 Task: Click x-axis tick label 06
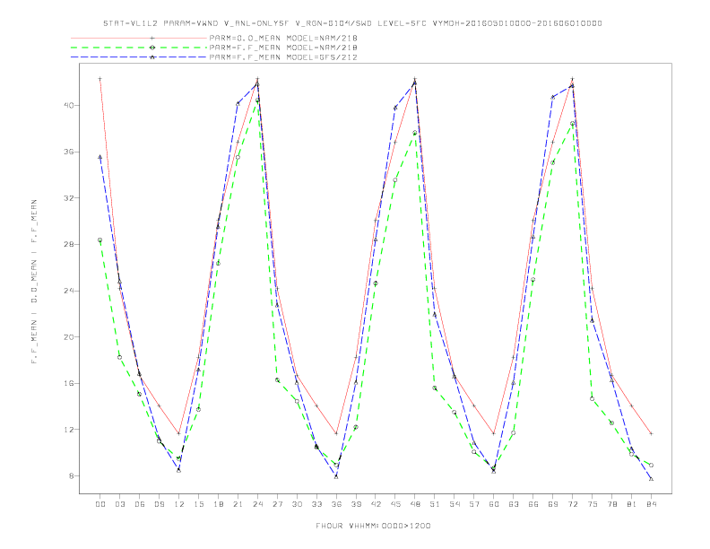tap(140, 504)
